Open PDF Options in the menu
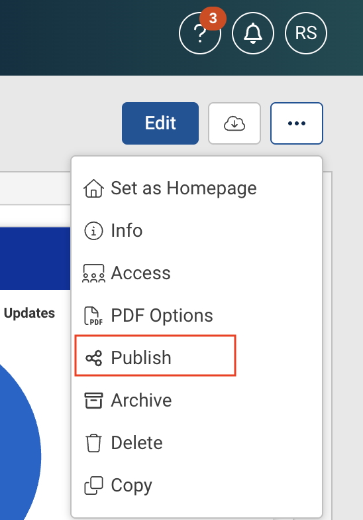363x520 pixels. (197, 316)
